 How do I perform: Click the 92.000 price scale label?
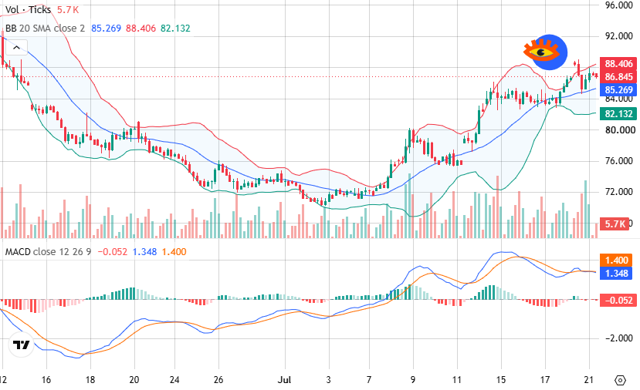pos(619,36)
